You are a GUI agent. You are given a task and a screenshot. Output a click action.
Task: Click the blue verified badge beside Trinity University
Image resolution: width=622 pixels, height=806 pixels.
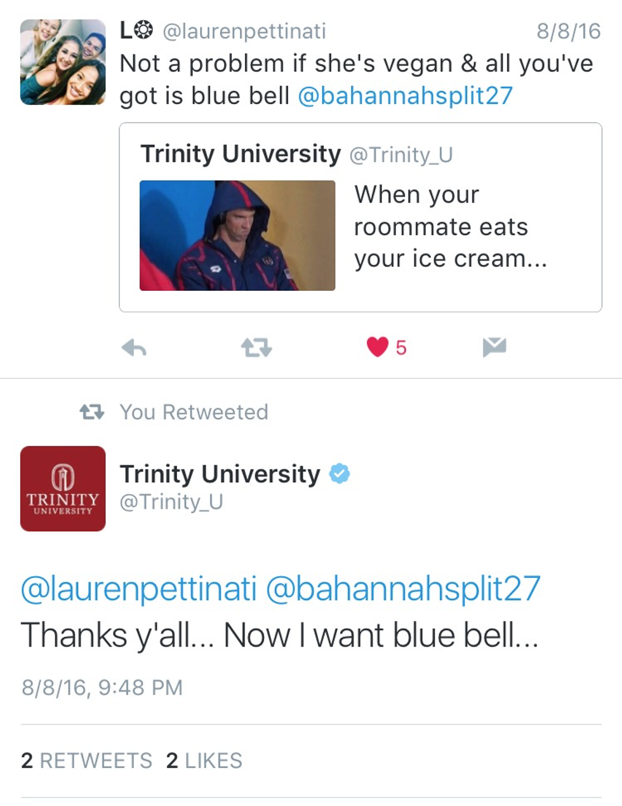tap(340, 474)
